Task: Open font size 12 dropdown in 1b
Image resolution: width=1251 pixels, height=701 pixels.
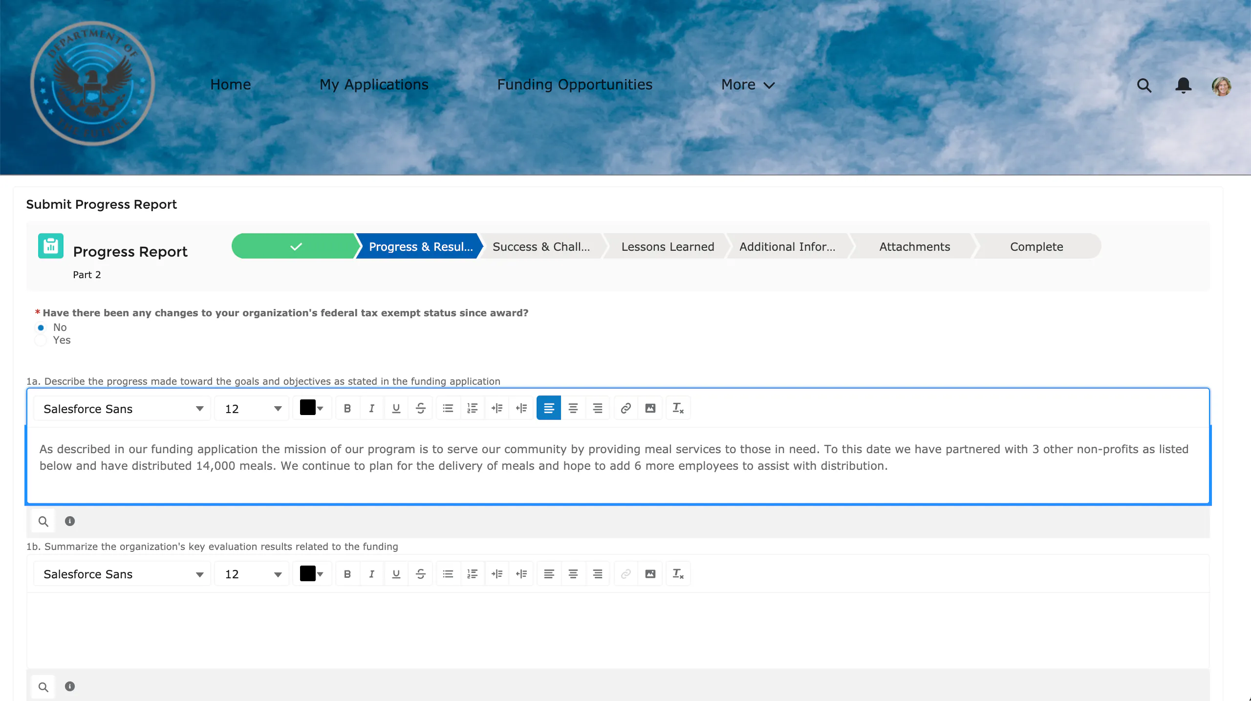Action: (x=252, y=574)
